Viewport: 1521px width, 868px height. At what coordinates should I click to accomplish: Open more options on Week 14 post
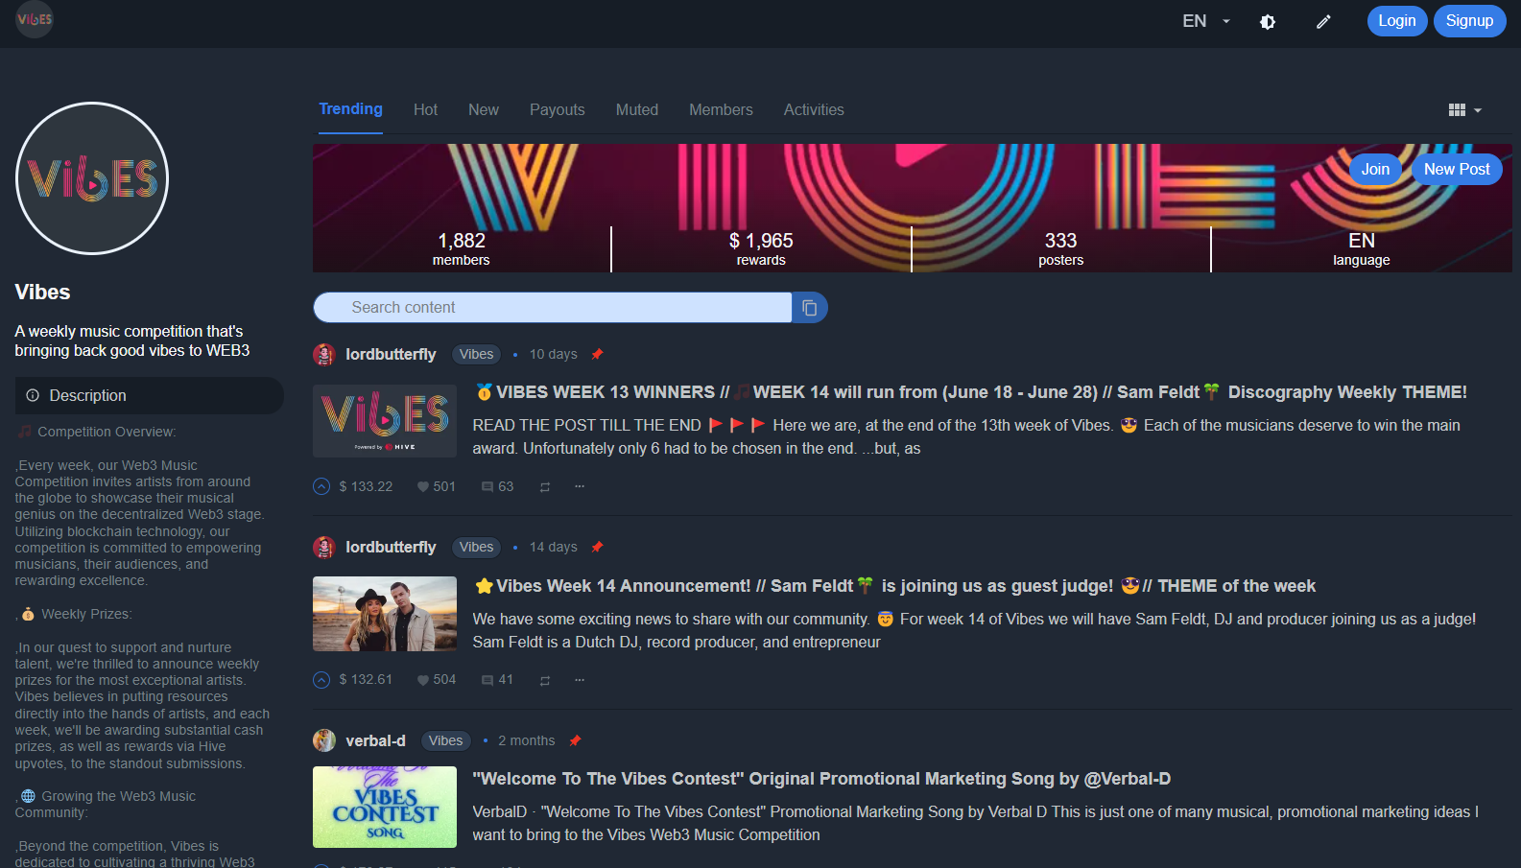[580, 680]
